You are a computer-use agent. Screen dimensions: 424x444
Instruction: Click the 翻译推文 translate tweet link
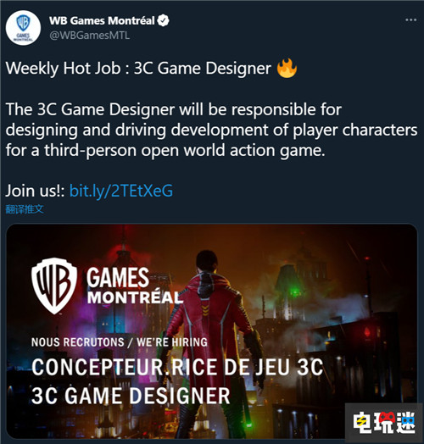25,209
